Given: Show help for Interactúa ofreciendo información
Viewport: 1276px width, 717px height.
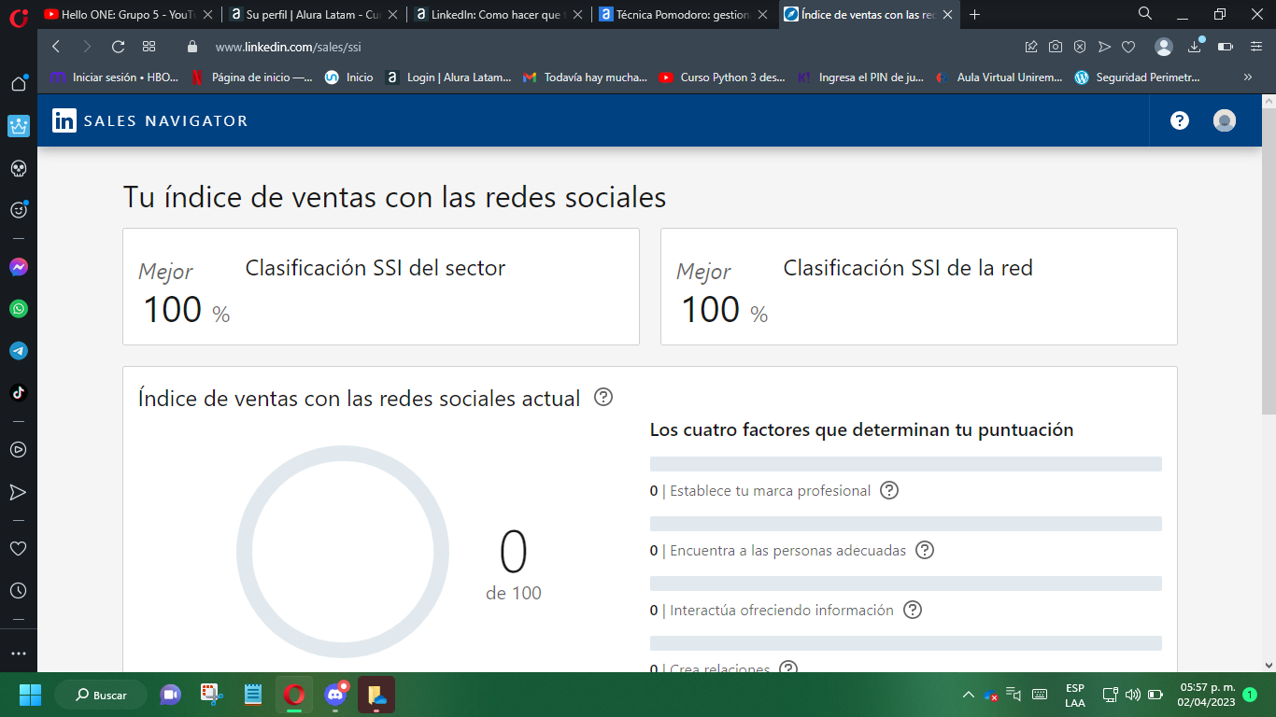Looking at the screenshot, I should coord(913,610).
